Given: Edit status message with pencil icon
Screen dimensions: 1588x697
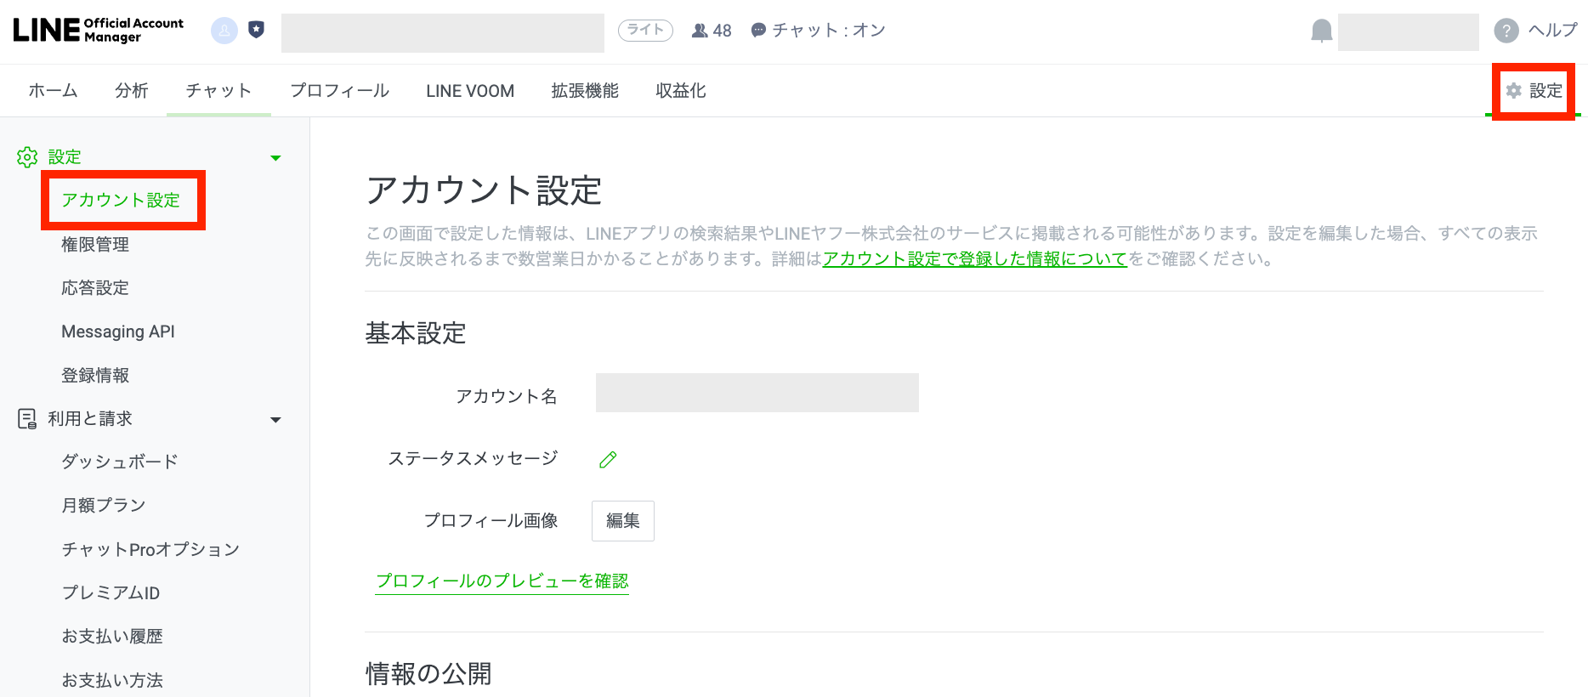Looking at the screenshot, I should pos(608,460).
